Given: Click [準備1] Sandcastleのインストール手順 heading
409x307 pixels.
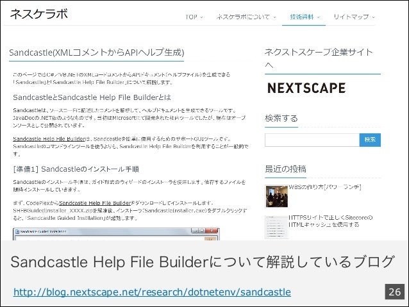Looking at the screenshot, I should [76, 169].
